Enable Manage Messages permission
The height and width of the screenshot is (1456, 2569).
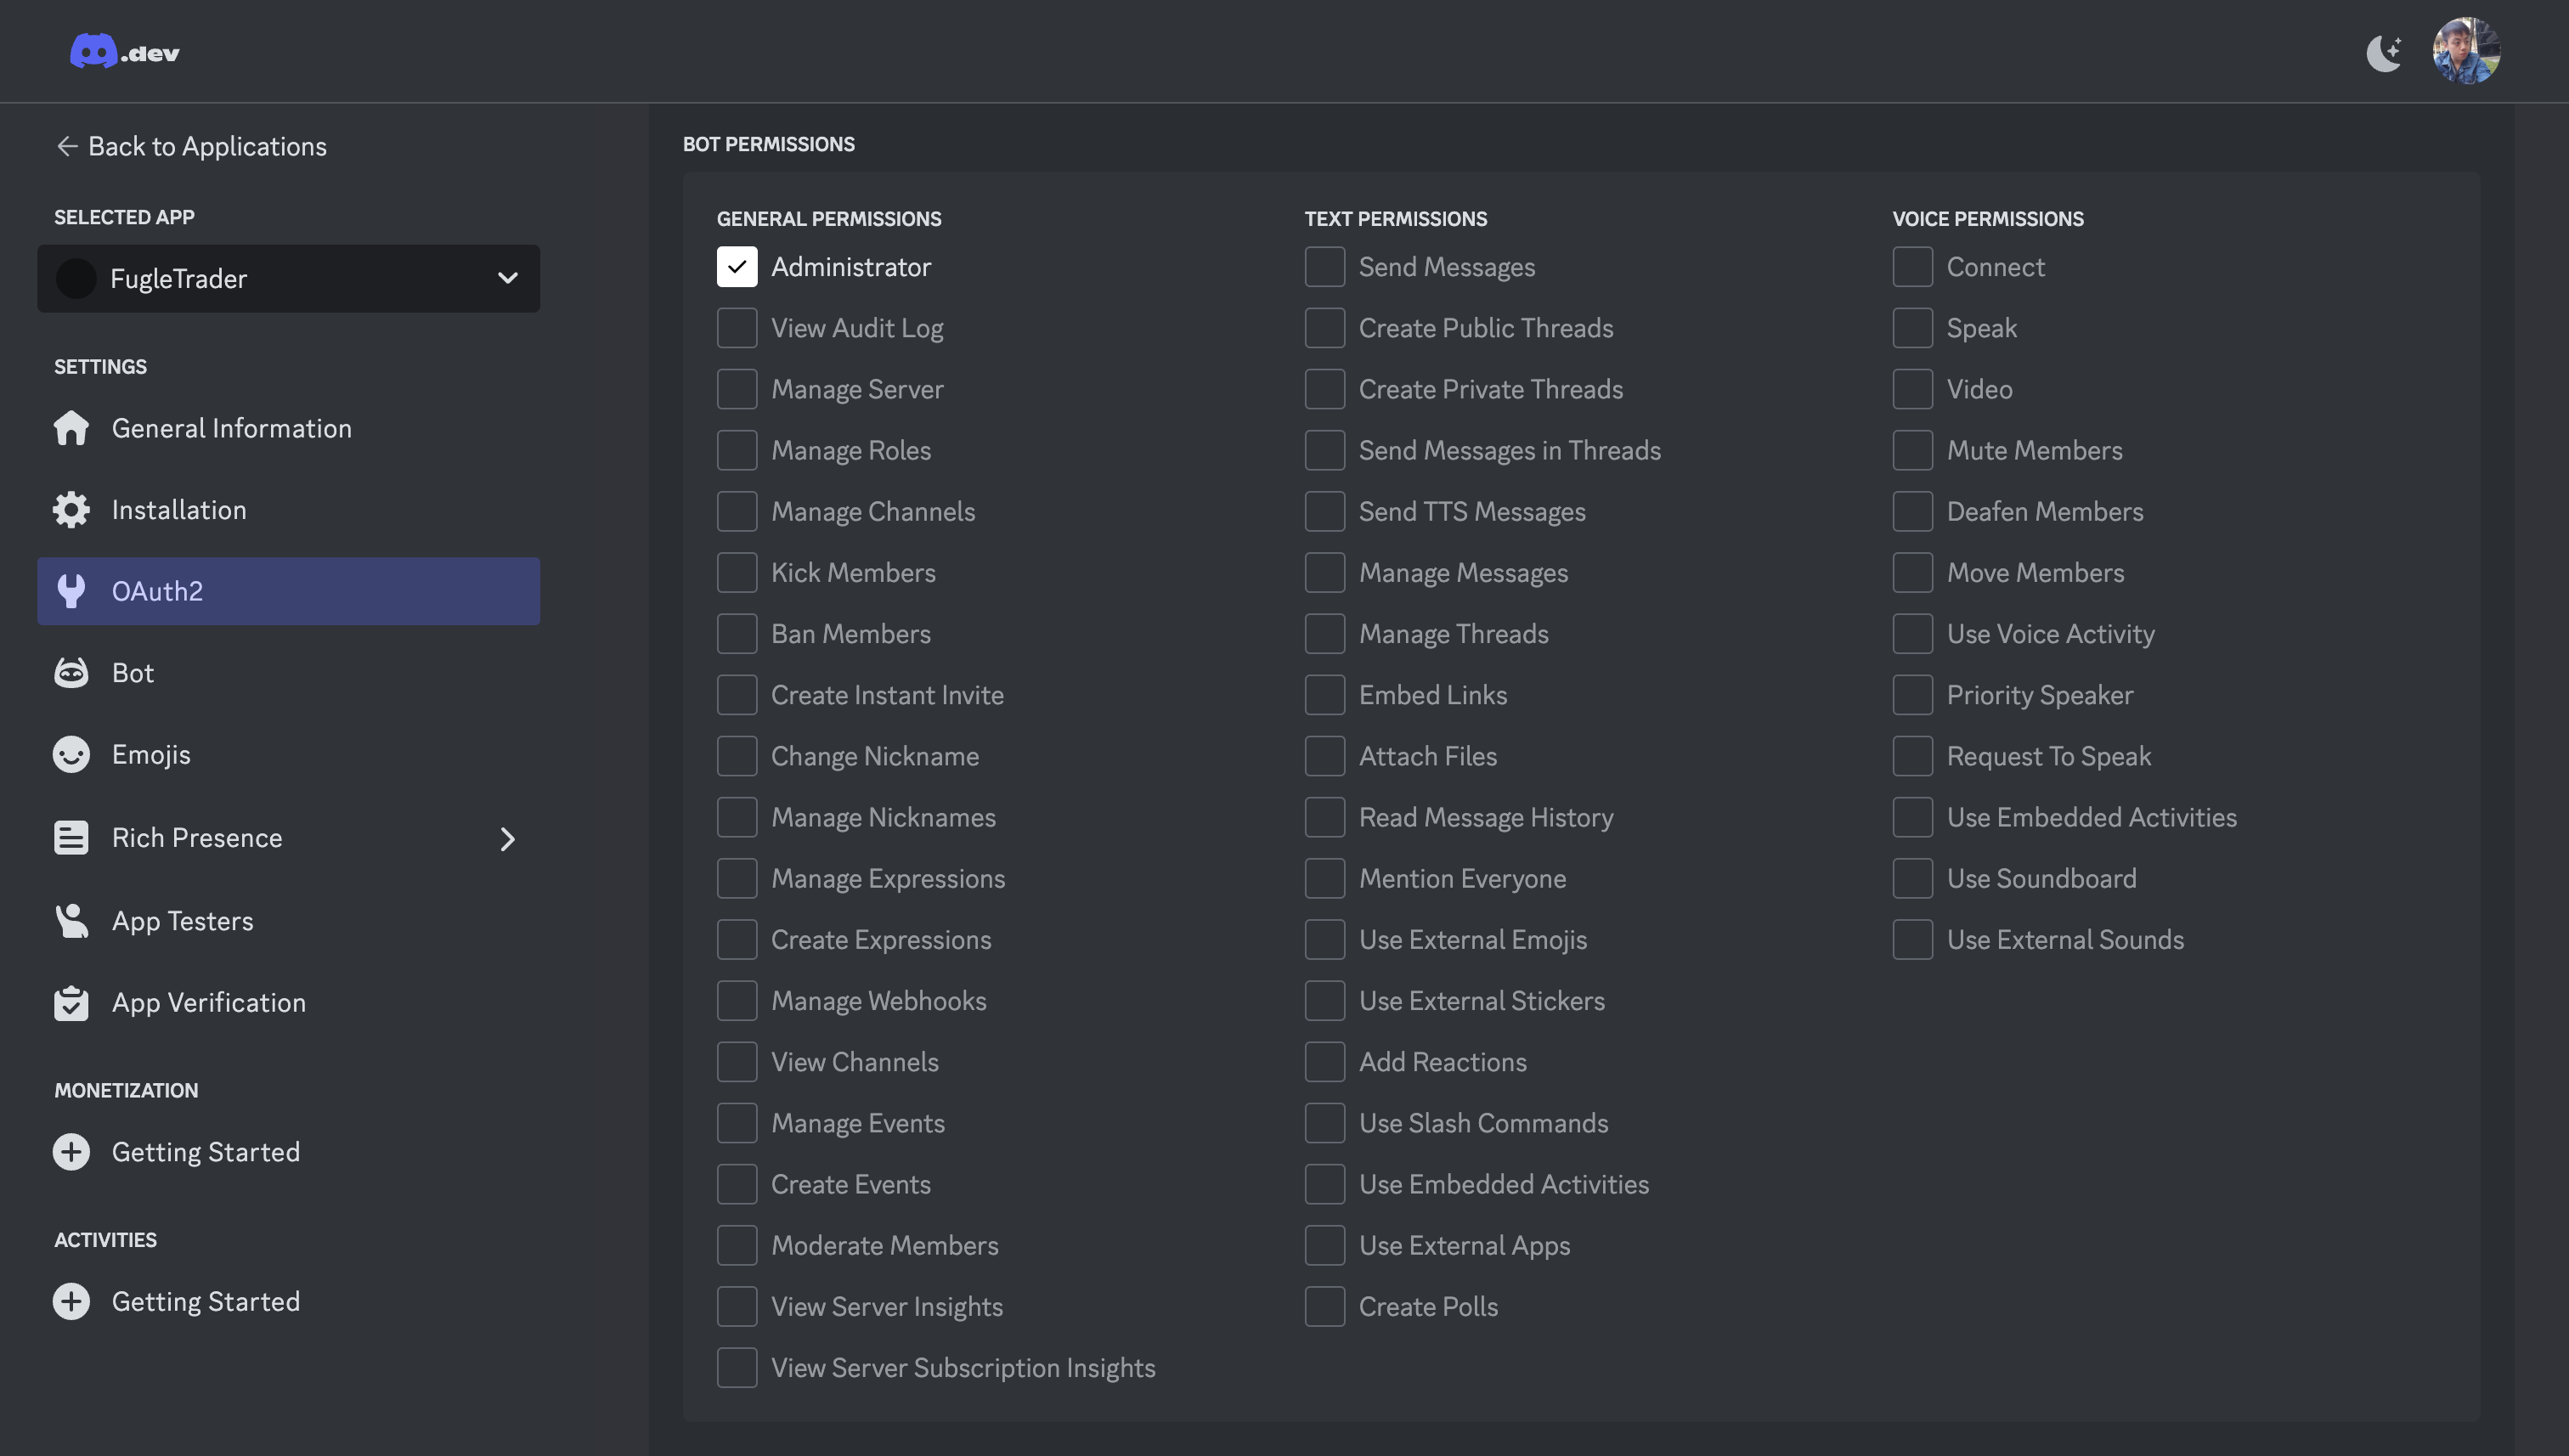pyautogui.click(x=1325, y=573)
